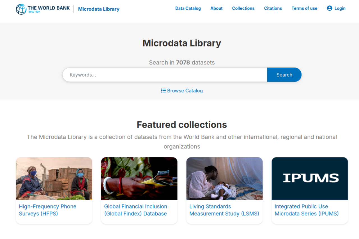Click the Microdata Library header link

(99, 9)
